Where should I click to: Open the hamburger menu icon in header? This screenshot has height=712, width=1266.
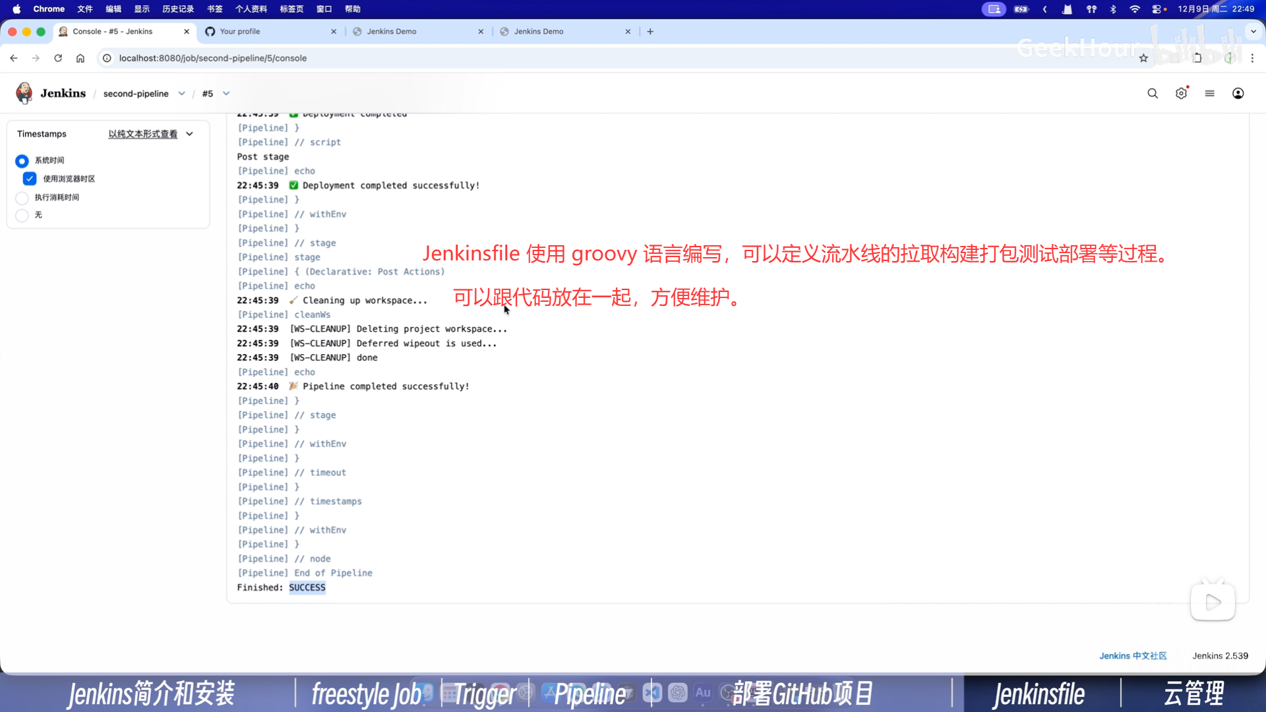click(x=1209, y=94)
